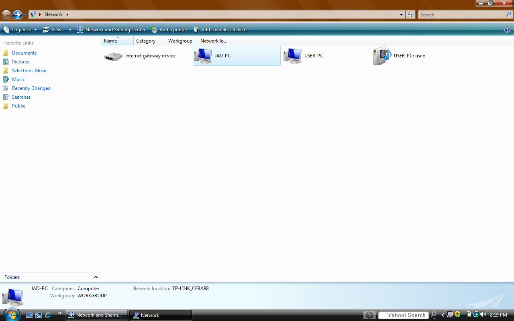Open Music in Favorite Links

coord(18,79)
